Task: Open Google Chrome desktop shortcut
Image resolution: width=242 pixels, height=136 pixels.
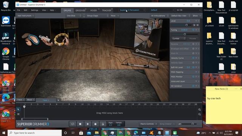Action: 6,54
